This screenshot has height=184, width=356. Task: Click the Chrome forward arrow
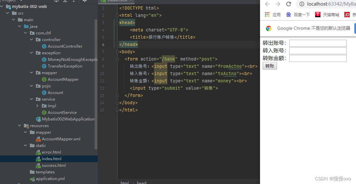point(278,4)
